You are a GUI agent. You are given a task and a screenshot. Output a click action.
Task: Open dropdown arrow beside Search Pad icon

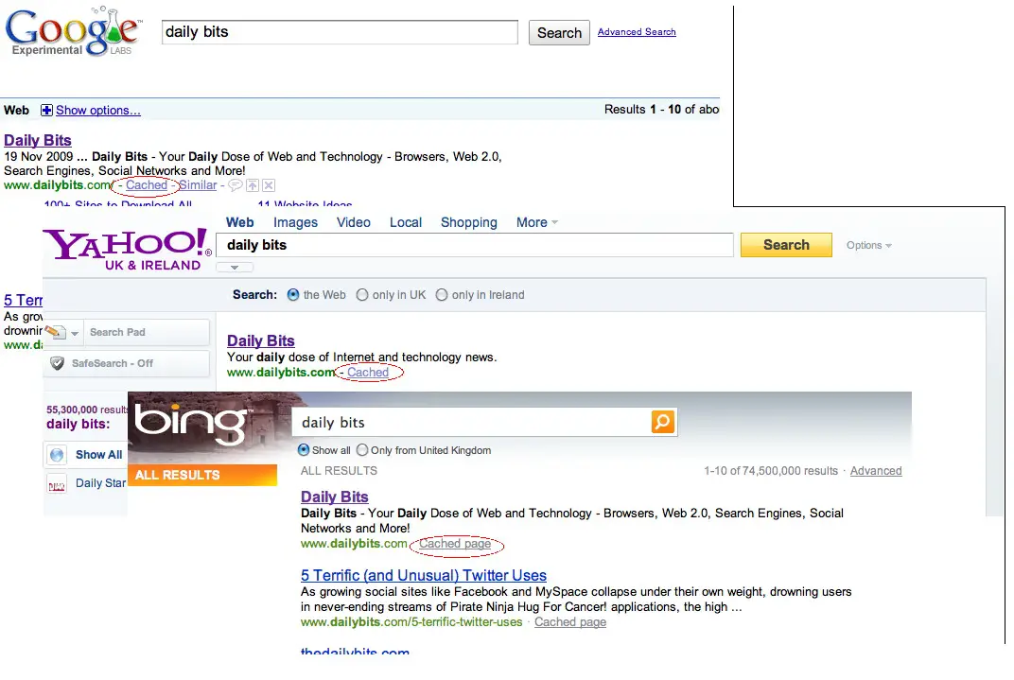(x=75, y=334)
